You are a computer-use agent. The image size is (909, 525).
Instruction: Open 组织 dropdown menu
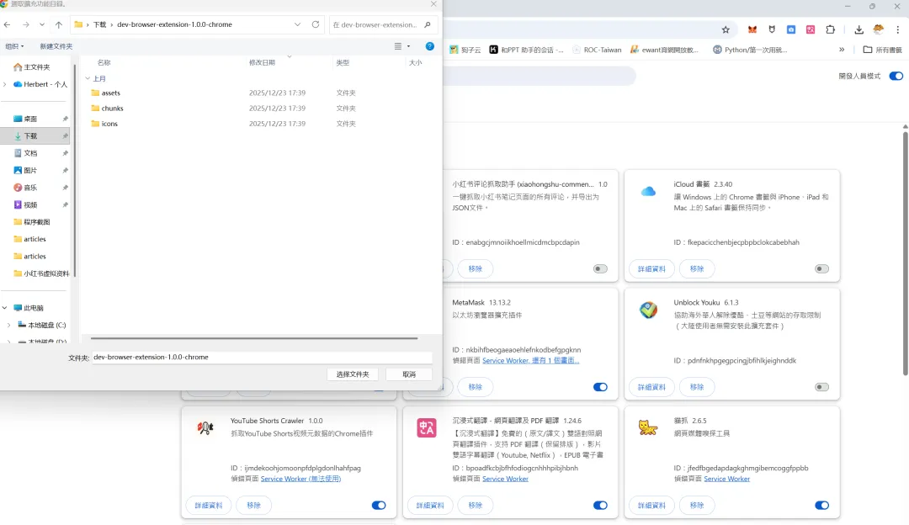[14, 46]
